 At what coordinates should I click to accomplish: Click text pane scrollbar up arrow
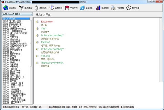point(160,19)
